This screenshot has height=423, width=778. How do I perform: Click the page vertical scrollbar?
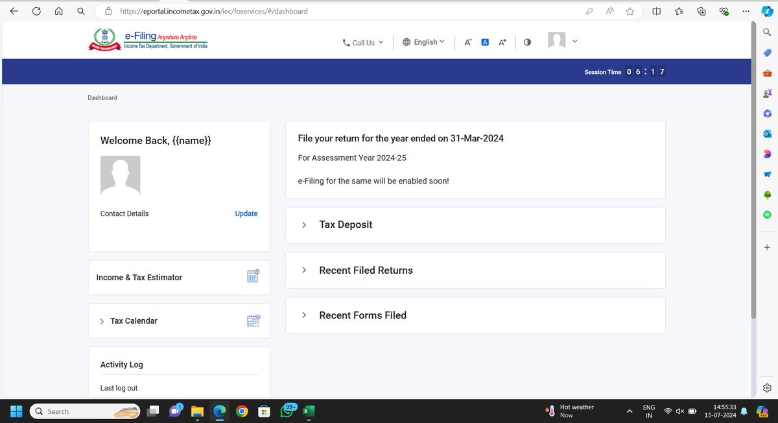click(x=753, y=169)
